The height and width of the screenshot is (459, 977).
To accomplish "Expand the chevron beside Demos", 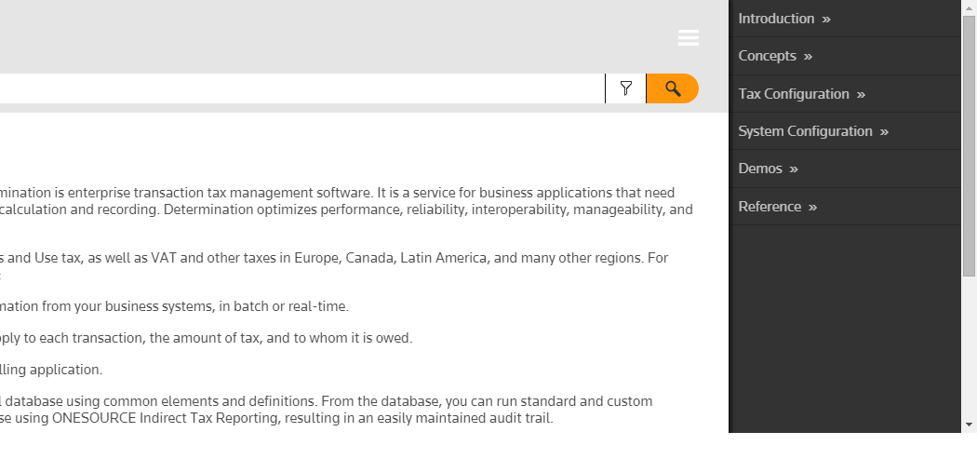I will tap(794, 169).
